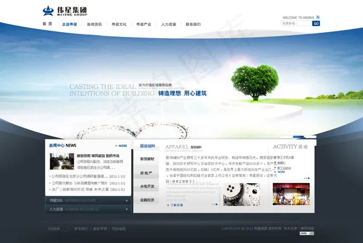Open 新闻资讯 in the navigation bar
Screen dimensions: 363x243
(94, 24)
